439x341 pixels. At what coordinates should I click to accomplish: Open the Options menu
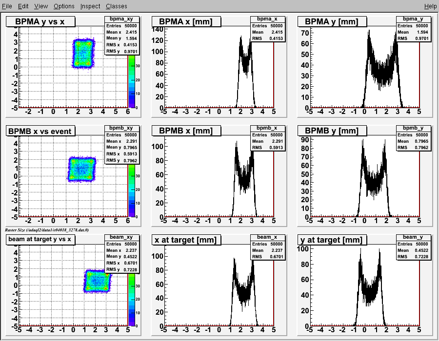point(64,6)
